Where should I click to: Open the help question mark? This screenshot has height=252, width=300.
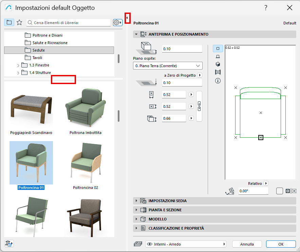point(266,8)
